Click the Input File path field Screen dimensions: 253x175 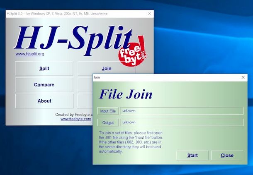pyautogui.click(x=182, y=111)
